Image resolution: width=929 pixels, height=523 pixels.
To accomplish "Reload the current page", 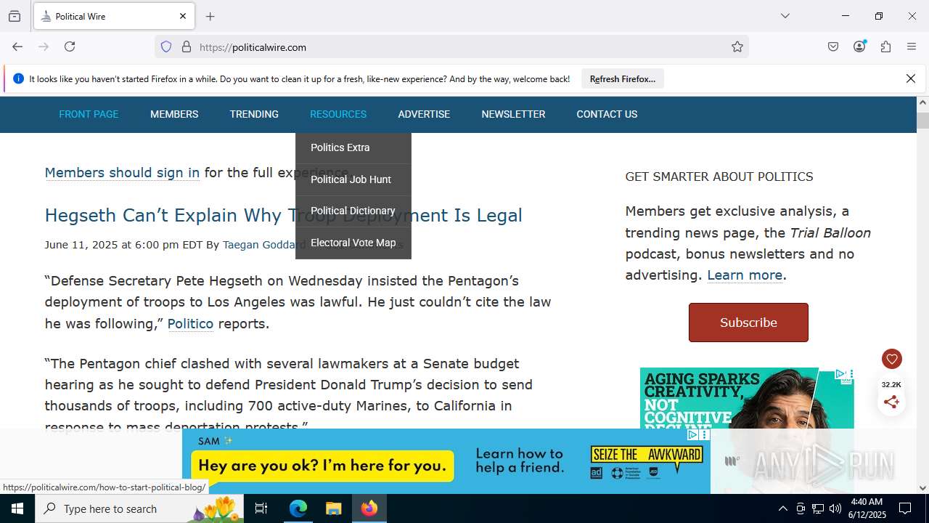I will 70,46.
